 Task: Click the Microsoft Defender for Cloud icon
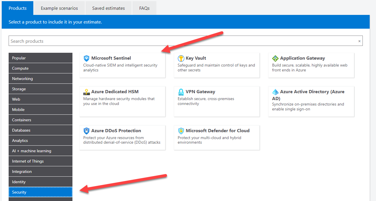point(181,130)
